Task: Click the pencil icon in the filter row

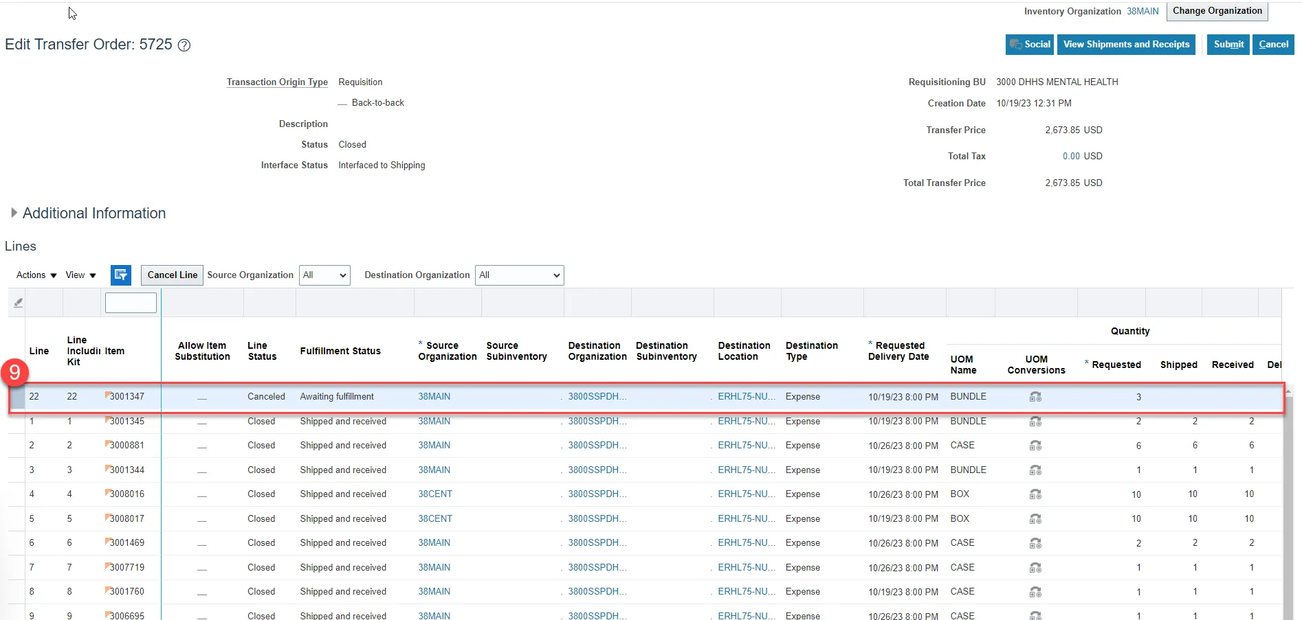Action: tap(19, 303)
